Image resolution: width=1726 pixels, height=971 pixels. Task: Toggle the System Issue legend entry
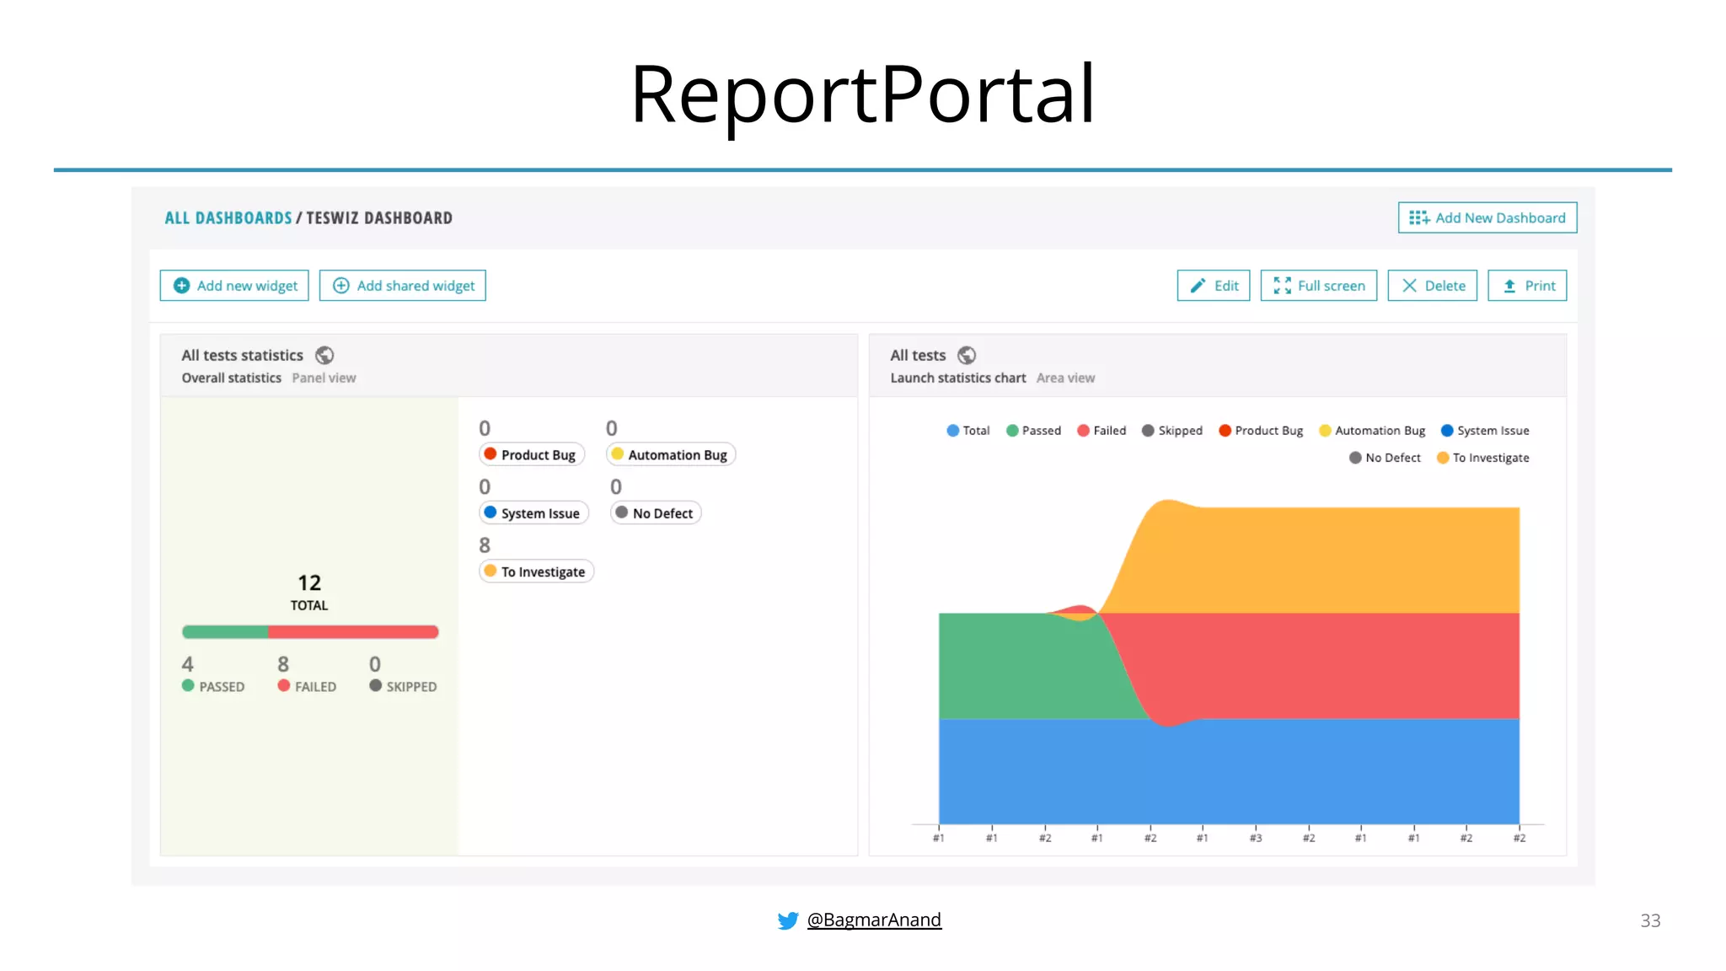point(1485,431)
